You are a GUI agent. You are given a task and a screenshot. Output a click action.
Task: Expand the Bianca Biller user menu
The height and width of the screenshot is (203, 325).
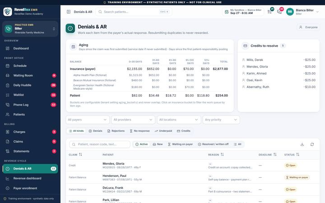(x=302, y=12)
